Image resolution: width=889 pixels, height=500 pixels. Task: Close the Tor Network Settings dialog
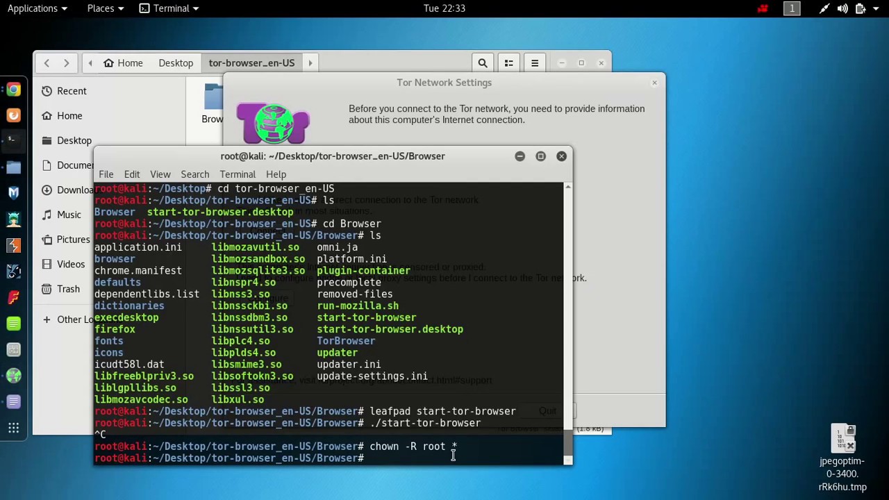(654, 83)
